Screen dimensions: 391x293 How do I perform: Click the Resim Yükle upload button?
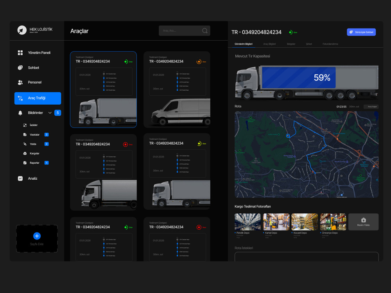pos(363,222)
